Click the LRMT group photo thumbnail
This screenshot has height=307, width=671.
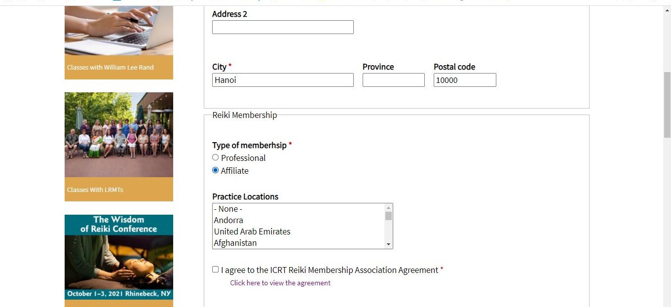[x=118, y=134]
